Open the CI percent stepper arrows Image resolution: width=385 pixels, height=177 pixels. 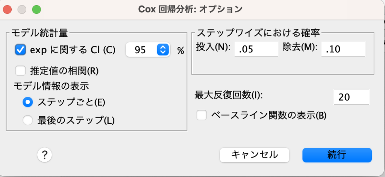click(163, 50)
